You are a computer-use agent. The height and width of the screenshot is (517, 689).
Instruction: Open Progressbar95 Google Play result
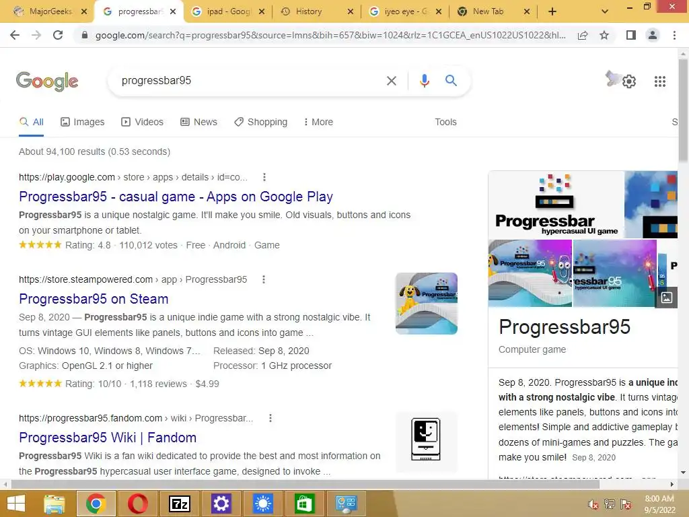click(176, 197)
